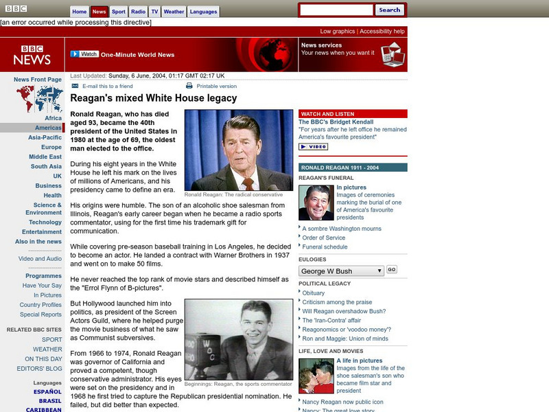Open A life in pictures thumbnail
Viewport: 549px width, 412px height.
click(x=316, y=376)
